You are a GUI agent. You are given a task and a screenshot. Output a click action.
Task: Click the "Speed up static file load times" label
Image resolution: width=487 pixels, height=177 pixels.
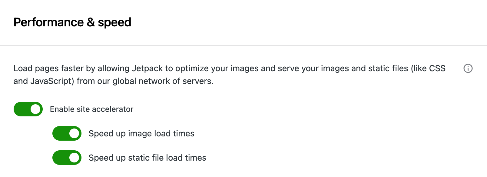coord(147,158)
